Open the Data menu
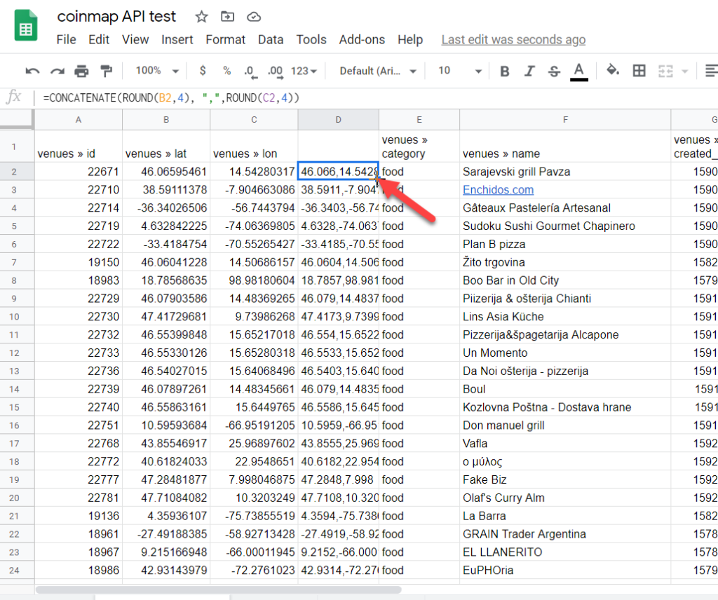This screenshot has height=600, width=718. pyautogui.click(x=271, y=40)
